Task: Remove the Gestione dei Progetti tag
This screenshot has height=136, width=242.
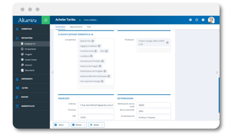Action: [100, 66]
